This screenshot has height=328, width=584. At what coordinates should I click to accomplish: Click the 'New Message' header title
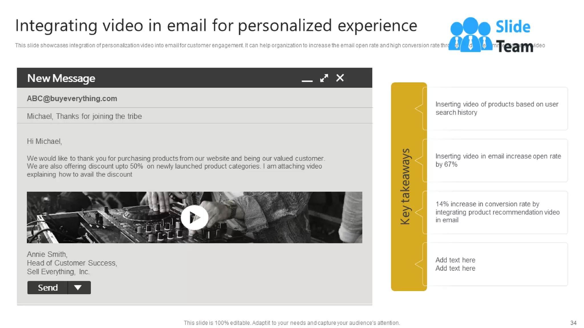tap(61, 78)
